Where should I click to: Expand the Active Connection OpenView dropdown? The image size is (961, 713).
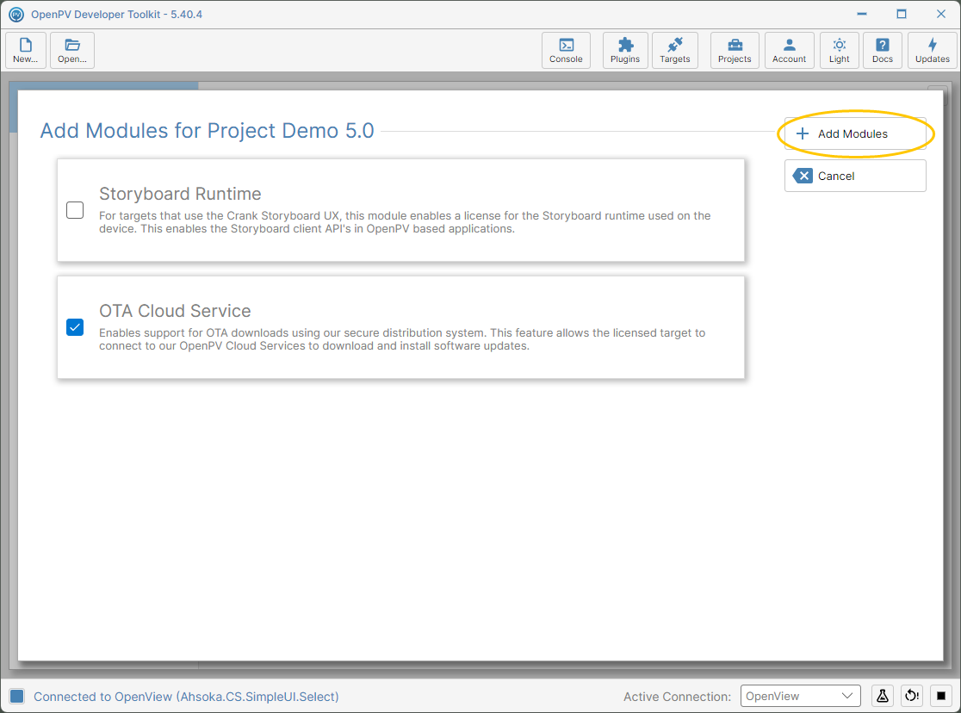tap(801, 696)
